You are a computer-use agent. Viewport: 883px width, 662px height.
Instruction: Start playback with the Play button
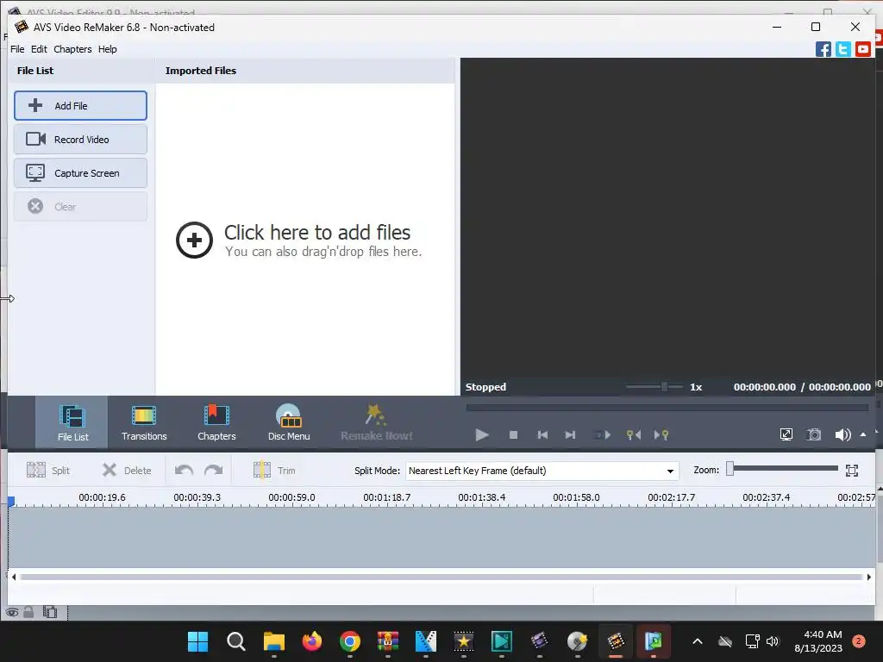[x=482, y=435]
